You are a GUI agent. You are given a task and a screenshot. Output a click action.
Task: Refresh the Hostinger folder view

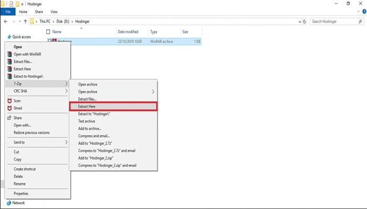(x=304, y=21)
